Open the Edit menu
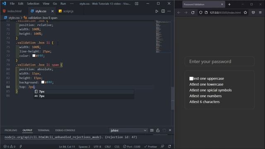This screenshot has width=265, height=149. 21,4
